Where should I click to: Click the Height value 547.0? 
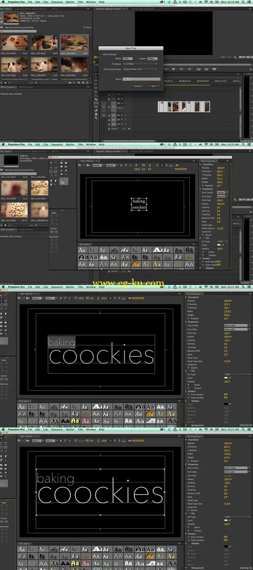(226, 457)
